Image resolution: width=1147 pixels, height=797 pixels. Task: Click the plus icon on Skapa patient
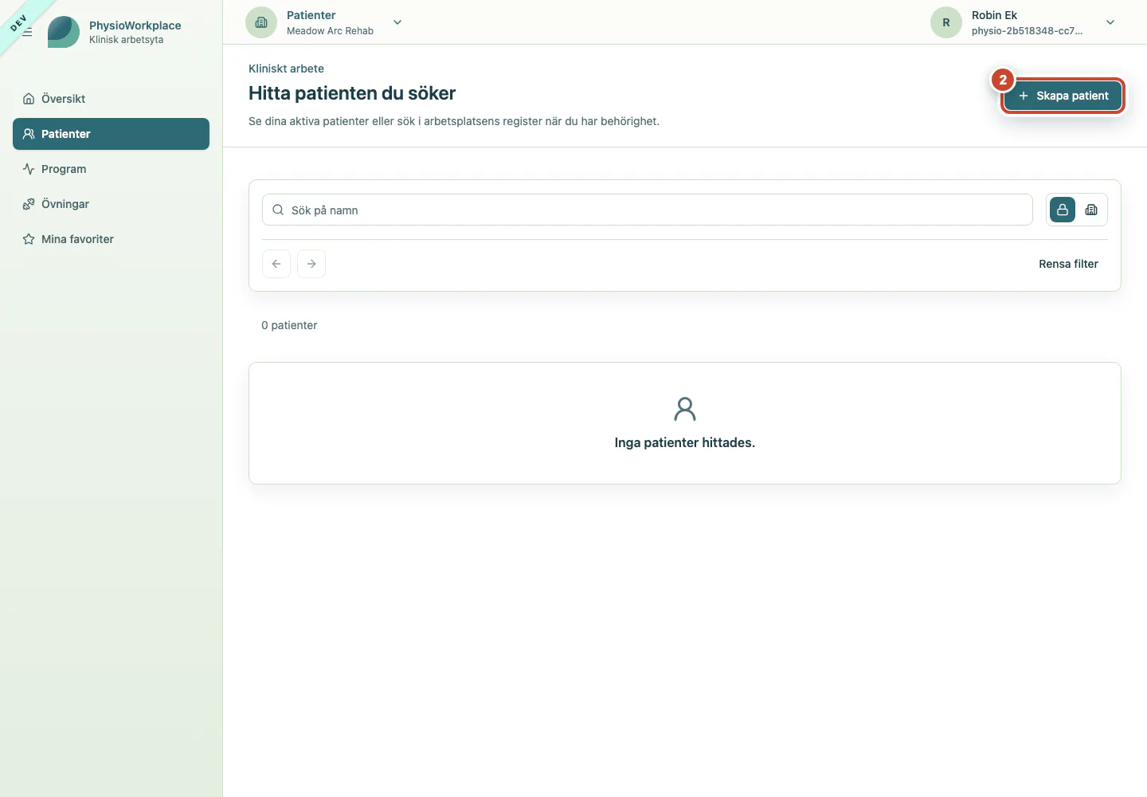tap(1024, 96)
